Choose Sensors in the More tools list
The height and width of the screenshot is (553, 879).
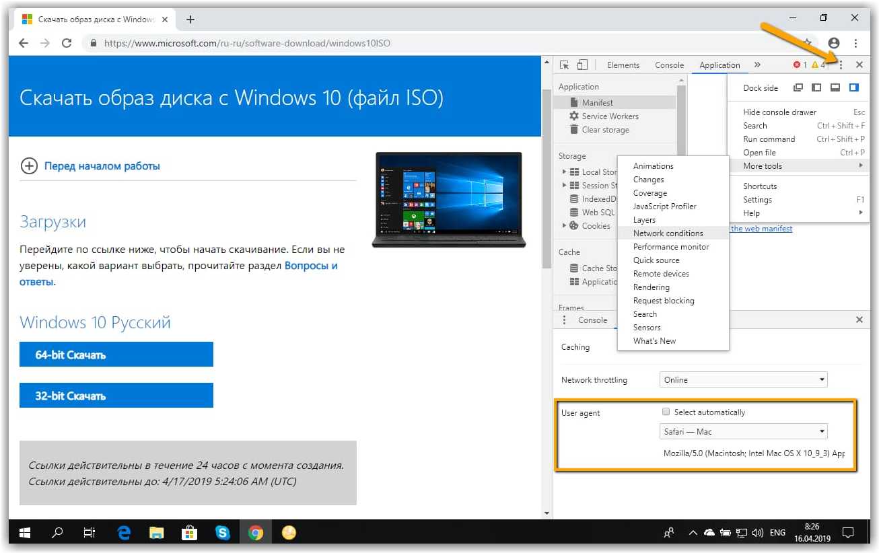pyautogui.click(x=673, y=328)
